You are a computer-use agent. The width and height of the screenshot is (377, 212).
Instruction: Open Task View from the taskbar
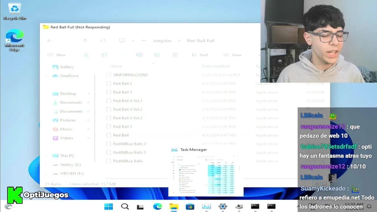140,207
